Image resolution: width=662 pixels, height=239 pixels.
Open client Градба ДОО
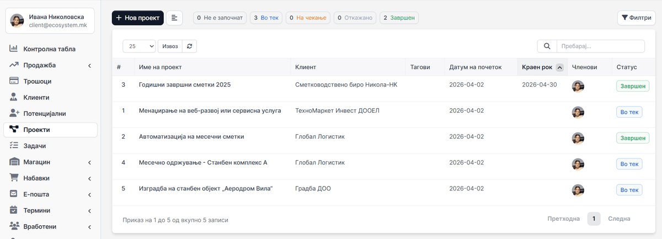(313, 188)
